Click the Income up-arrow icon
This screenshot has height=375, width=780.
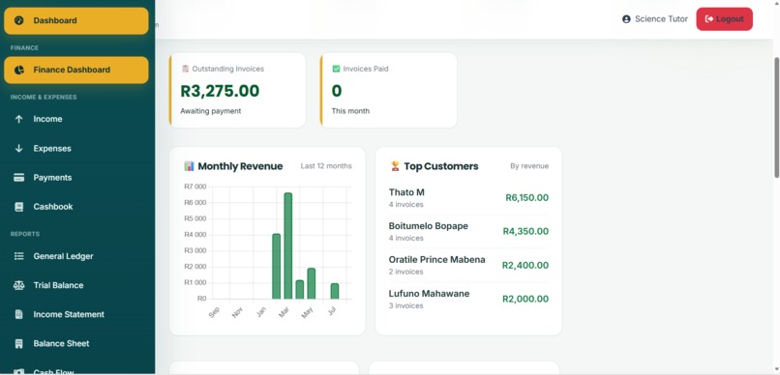pyautogui.click(x=19, y=119)
